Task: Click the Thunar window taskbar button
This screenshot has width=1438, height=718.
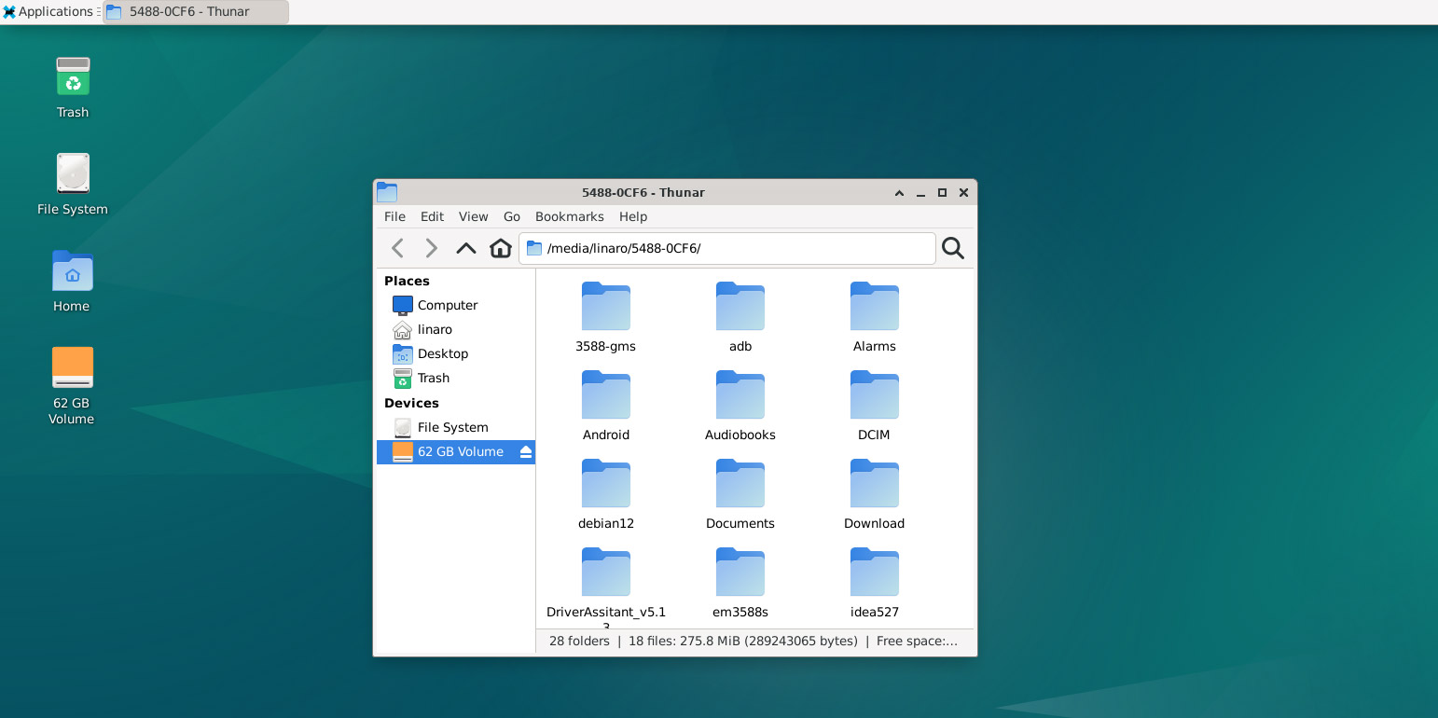Action: (x=195, y=12)
